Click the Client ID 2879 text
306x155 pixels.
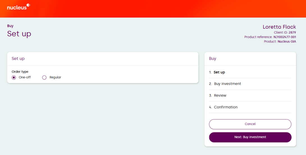285,32
